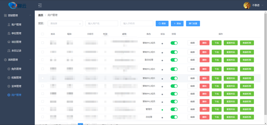Click red 删除 in the 副总经理 row
Screen dimensions: 267x125
coord(205,60)
